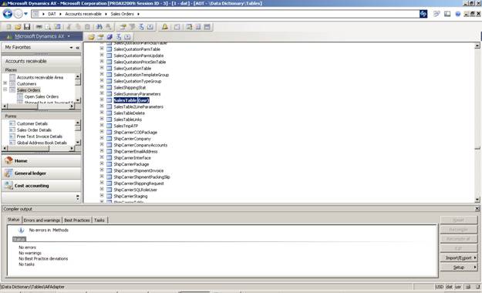
Task: Click the Save floppy disk toolbar icon
Action: pos(27,27)
